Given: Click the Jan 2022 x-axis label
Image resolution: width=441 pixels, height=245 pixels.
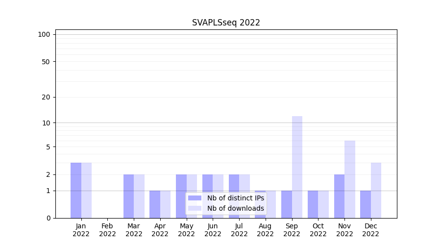Looking at the screenshot, I should point(81,230).
